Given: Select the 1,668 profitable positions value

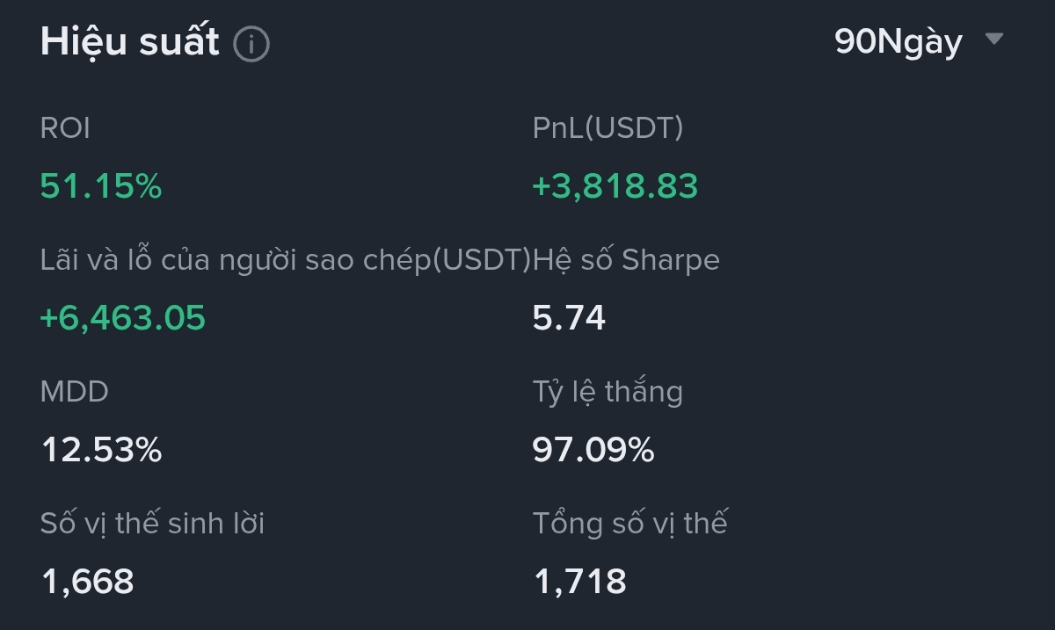Looking at the screenshot, I should 88,581.
